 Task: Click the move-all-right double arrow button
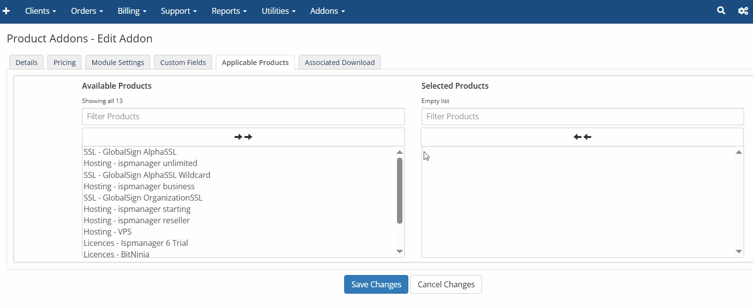tap(243, 137)
